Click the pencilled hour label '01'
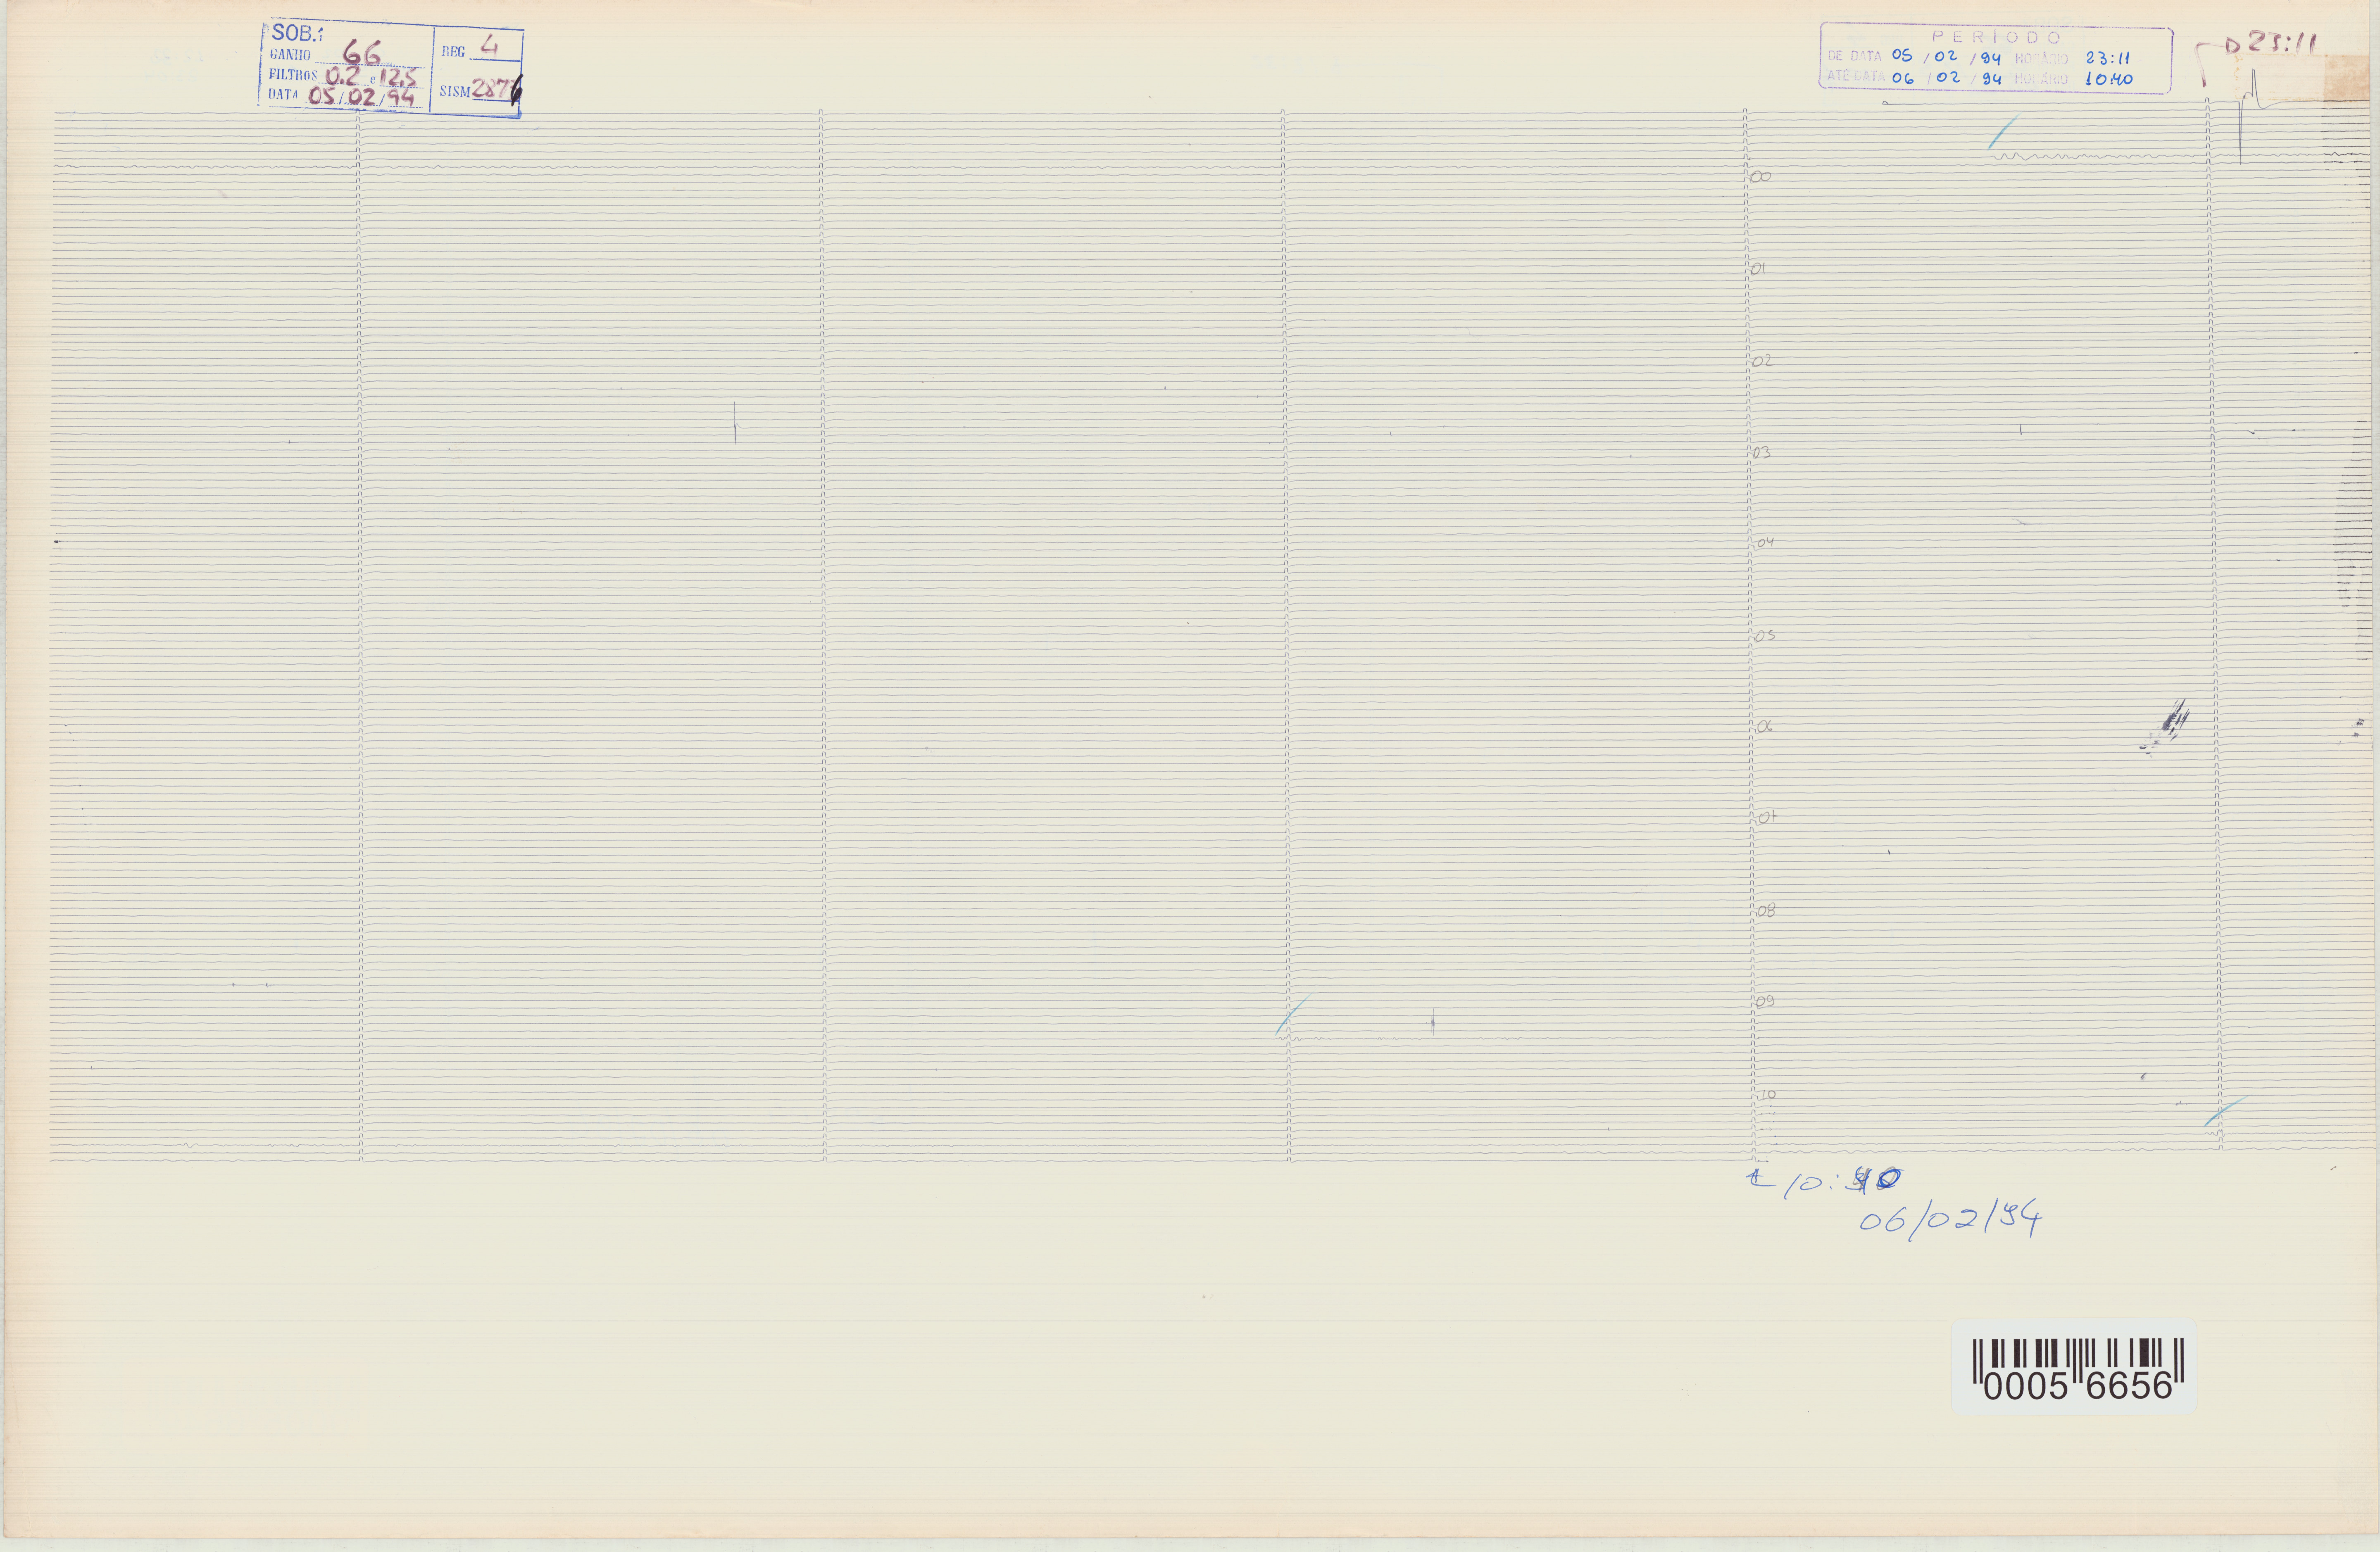This screenshot has height=1552, width=2380. coord(1758,269)
